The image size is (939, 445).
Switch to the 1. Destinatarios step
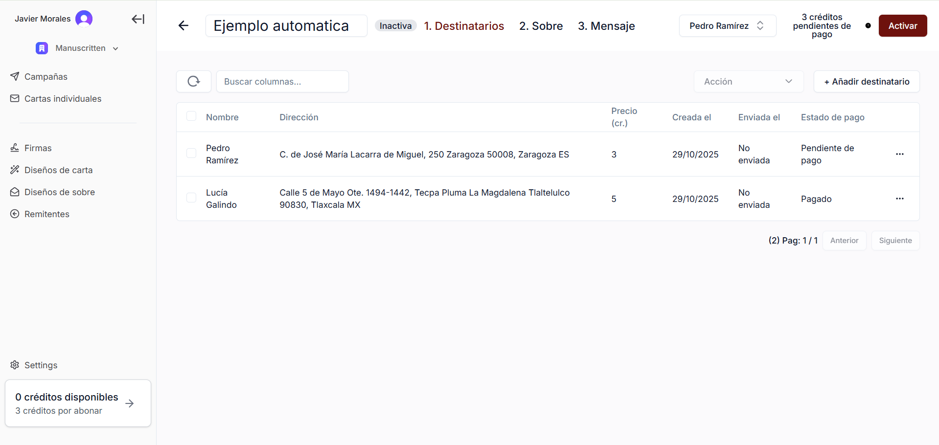click(464, 25)
